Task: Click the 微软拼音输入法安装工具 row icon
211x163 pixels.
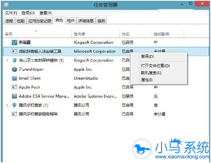Action: [14, 51]
